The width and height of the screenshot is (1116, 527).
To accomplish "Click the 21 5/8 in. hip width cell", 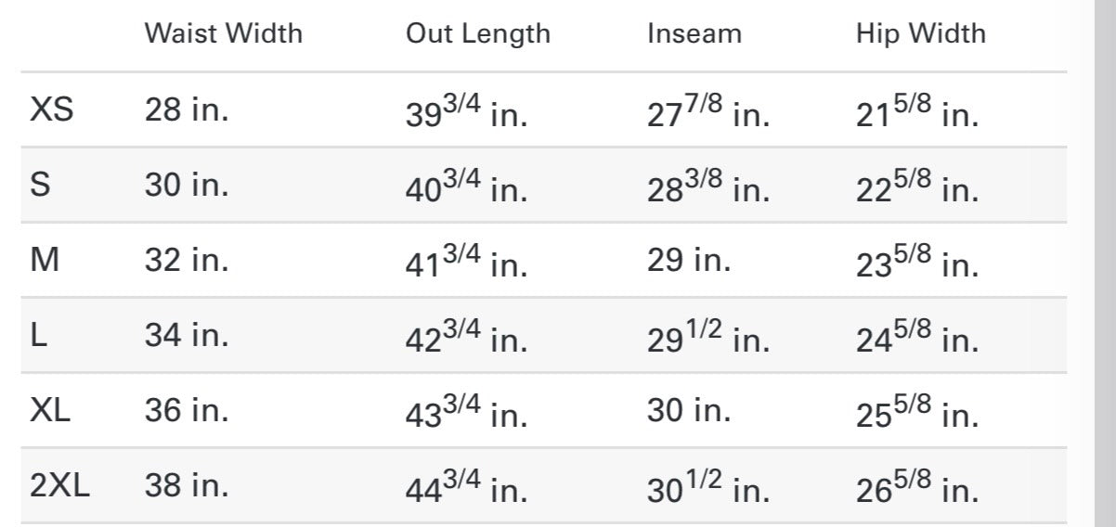I will click(x=916, y=114).
